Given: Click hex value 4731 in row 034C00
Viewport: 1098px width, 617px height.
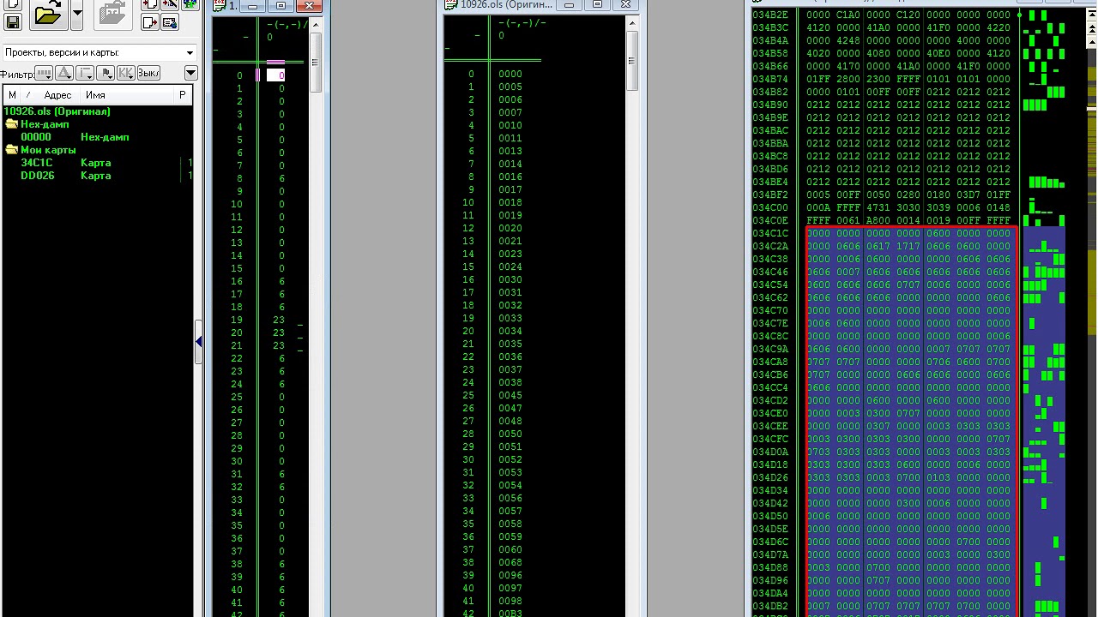Looking at the screenshot, I should (878, 207).
